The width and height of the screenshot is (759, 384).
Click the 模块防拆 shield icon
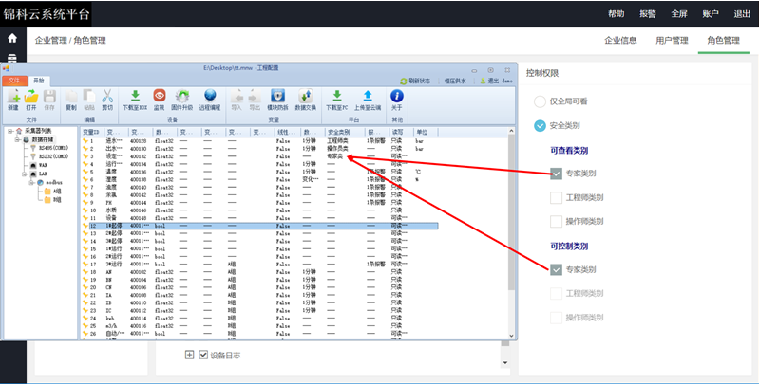[x=277, y=96]
